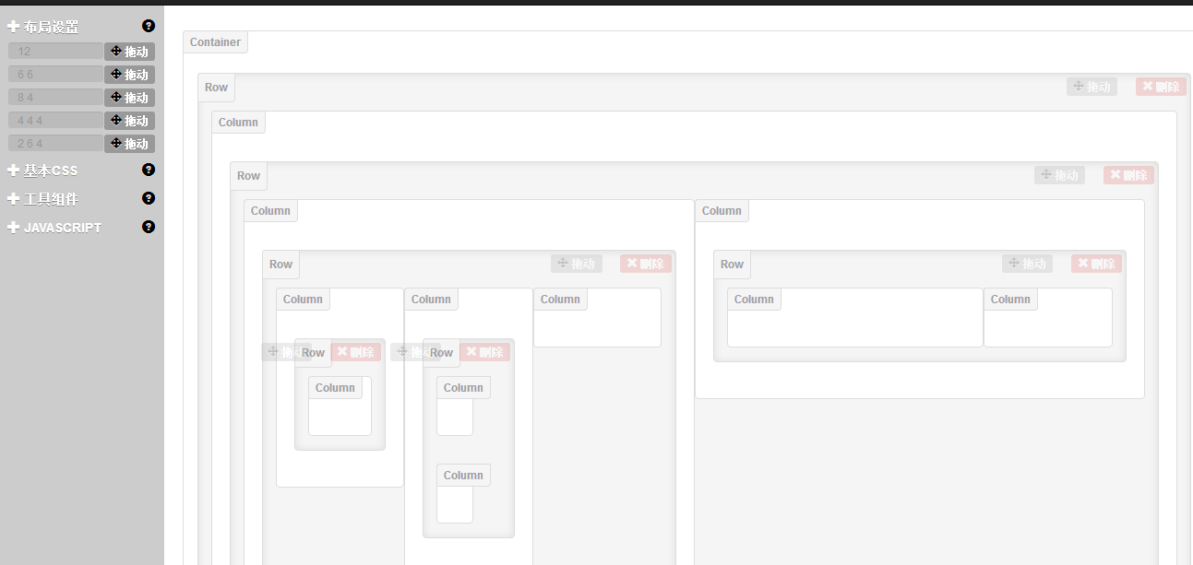Click the 拖动 handle beside the 6 6 layout
1193x565 pixels.
point(129,75)
